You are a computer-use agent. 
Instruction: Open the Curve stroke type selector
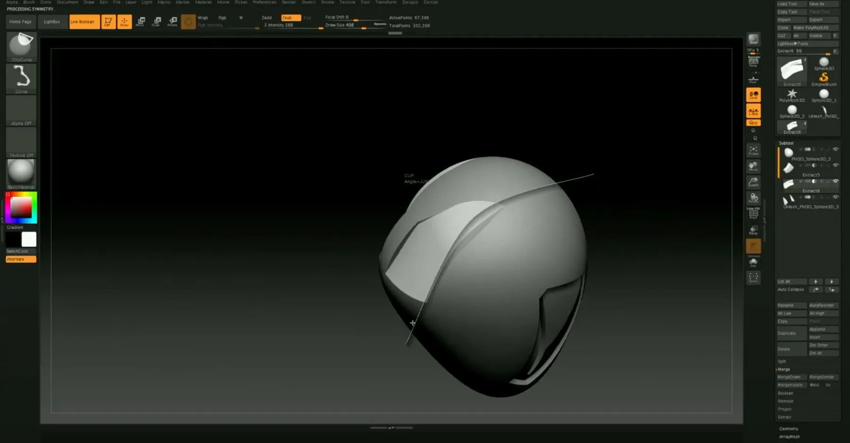click(21, 79)
